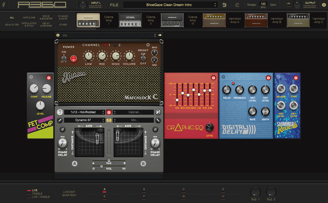The image size is (328, 203).
Task: Redo the last change
Action: [x=237, y=5]
